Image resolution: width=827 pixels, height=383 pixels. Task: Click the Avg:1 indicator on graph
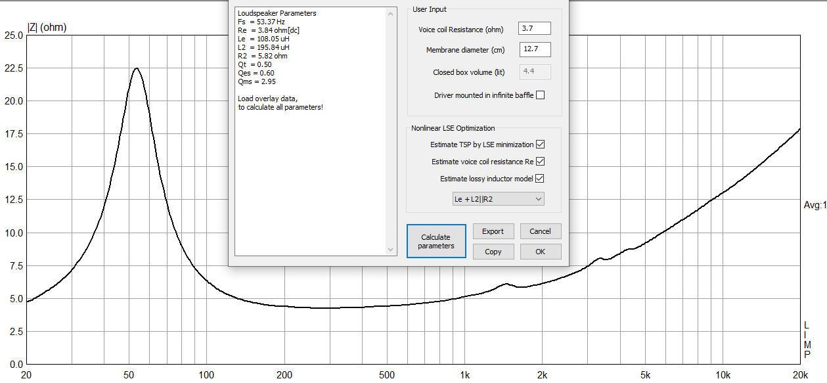coord(815,206)
